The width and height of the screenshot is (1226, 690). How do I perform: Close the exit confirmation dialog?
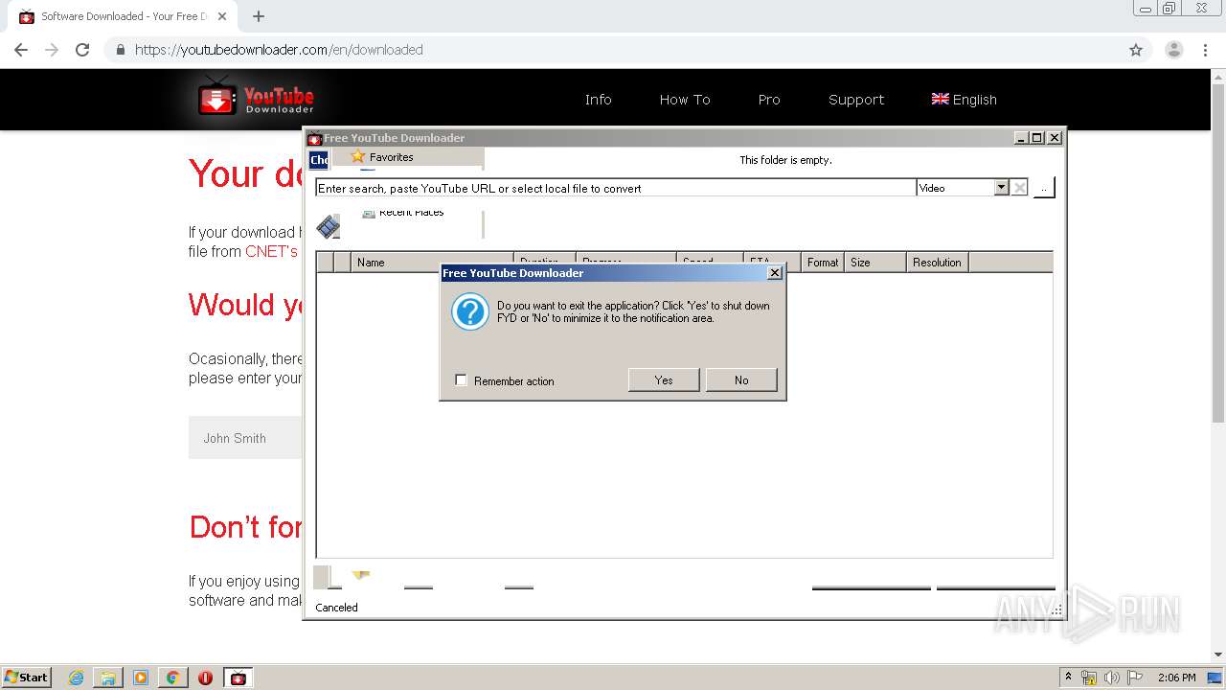tap(775, 273)
